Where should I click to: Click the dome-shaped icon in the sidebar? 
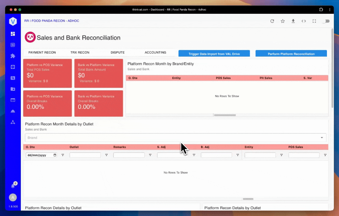[x=13, y=111]
